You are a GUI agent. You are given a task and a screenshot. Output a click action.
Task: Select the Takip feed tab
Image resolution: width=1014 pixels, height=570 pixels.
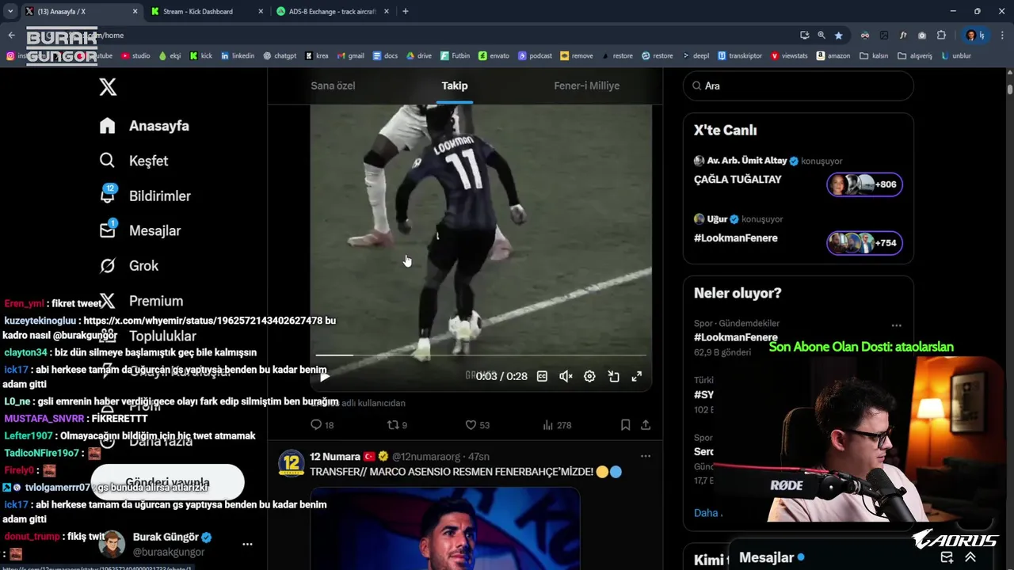tap(455, 85)
